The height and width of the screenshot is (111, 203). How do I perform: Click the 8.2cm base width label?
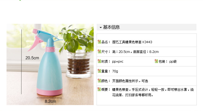coord(50,101)
